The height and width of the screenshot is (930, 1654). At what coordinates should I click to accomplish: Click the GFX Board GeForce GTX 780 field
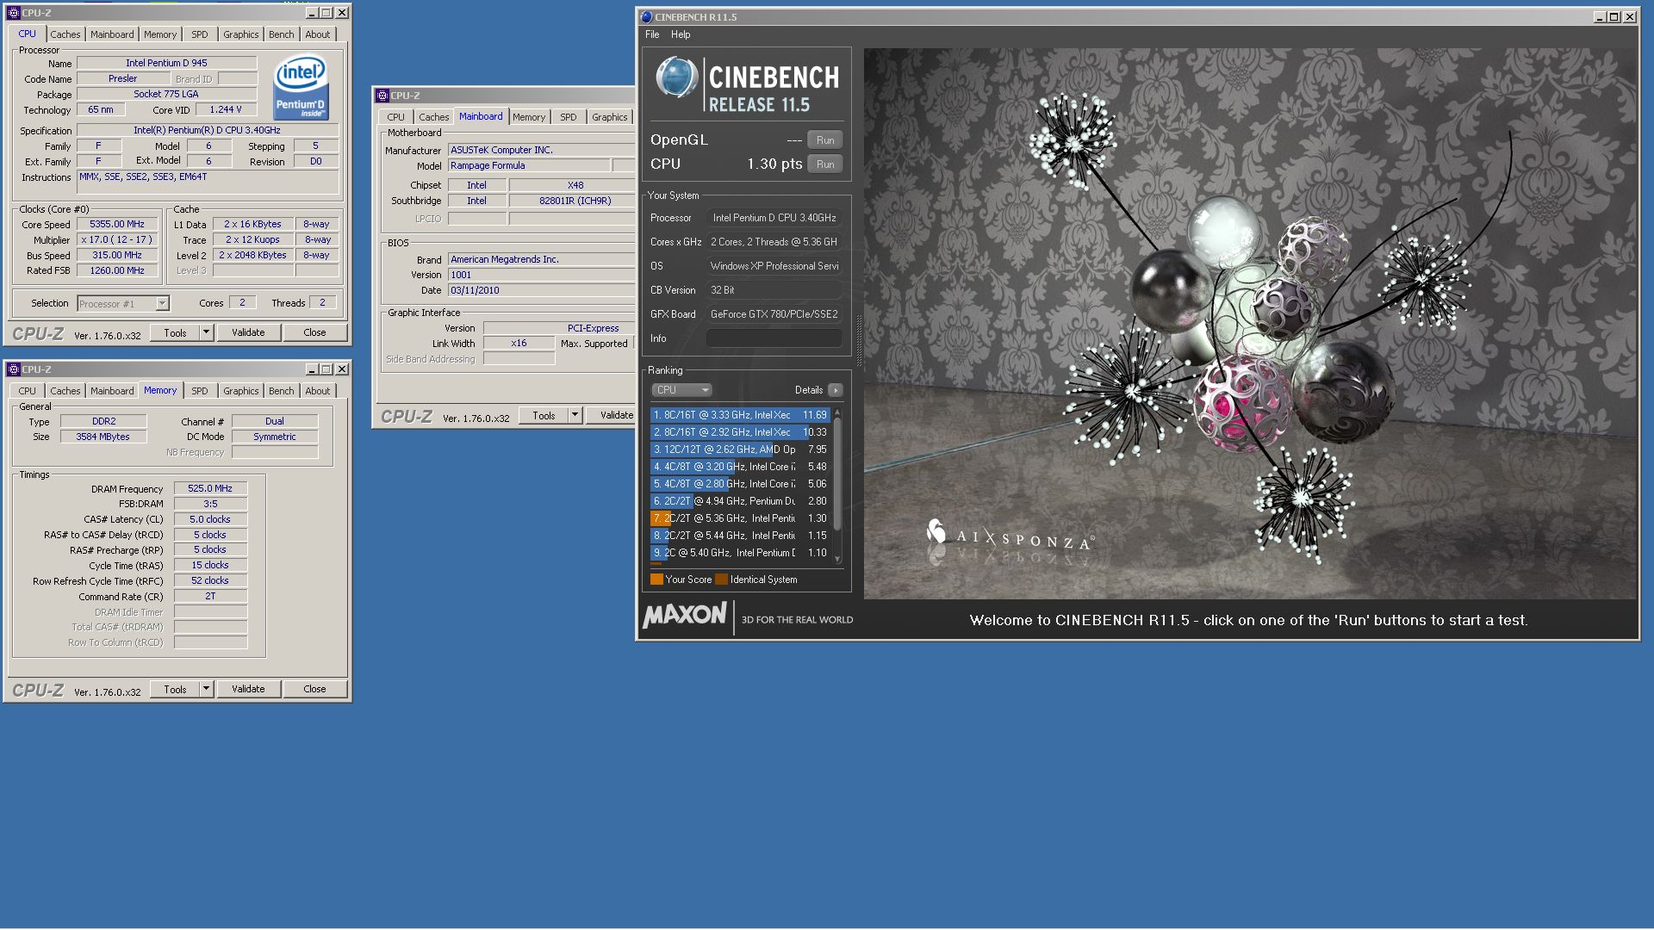(x=774, y=314)
